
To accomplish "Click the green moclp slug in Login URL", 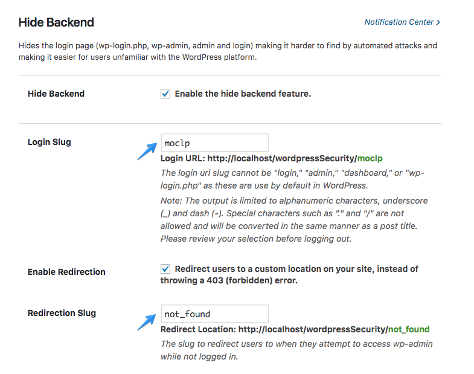I will pos(370,158).
